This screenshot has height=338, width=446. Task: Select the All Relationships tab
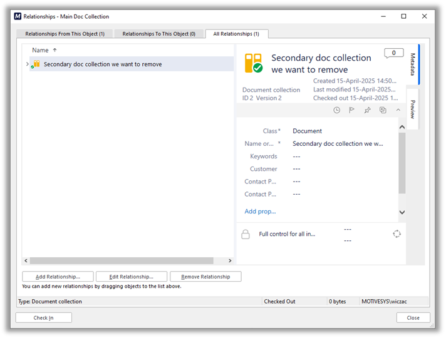(x=236, y=34)
